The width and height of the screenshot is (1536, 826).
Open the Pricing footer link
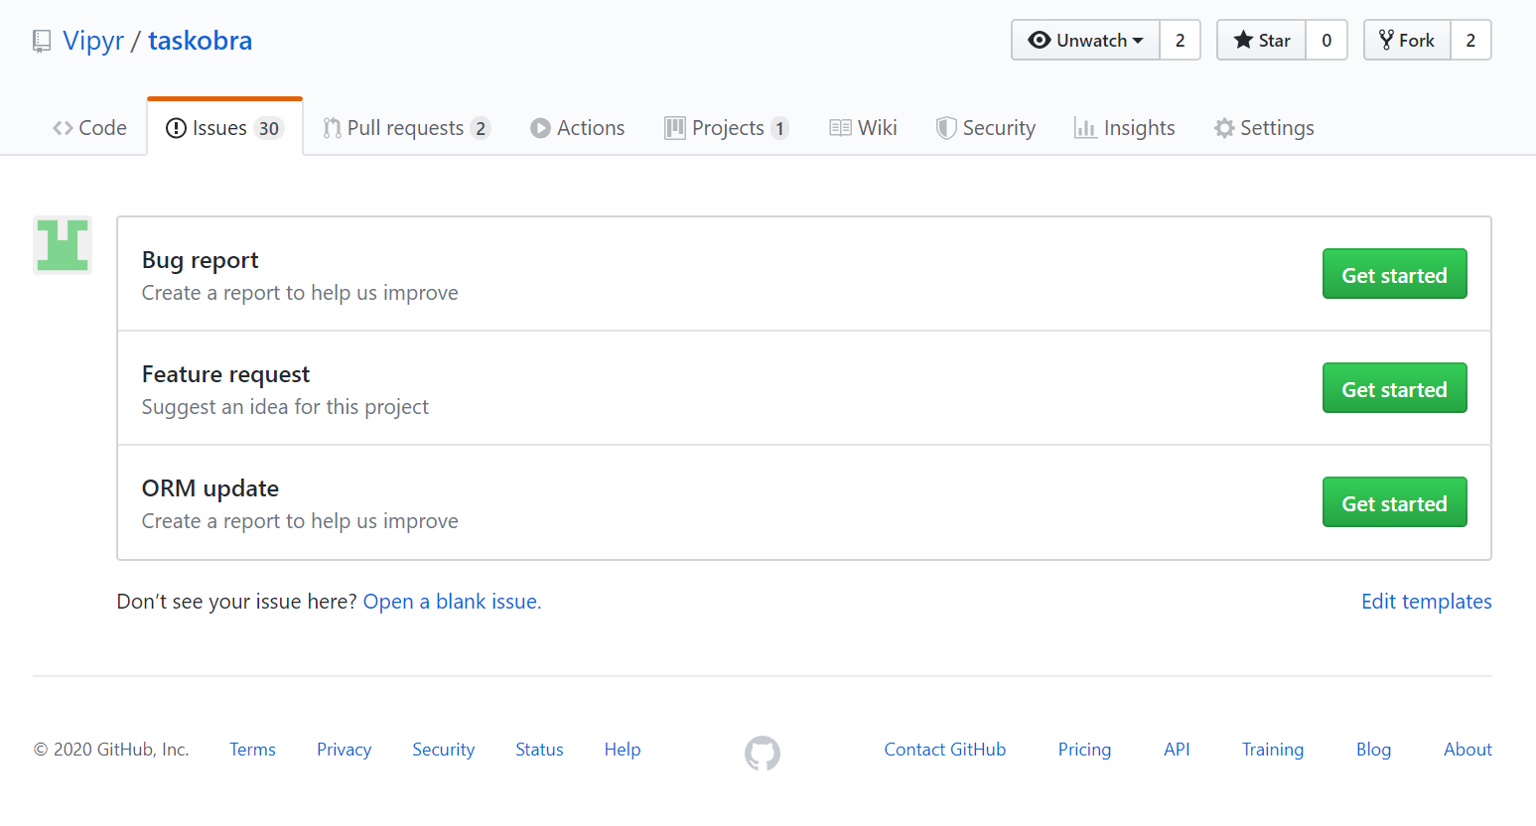pyautogui.click(x=1084, y=750)
